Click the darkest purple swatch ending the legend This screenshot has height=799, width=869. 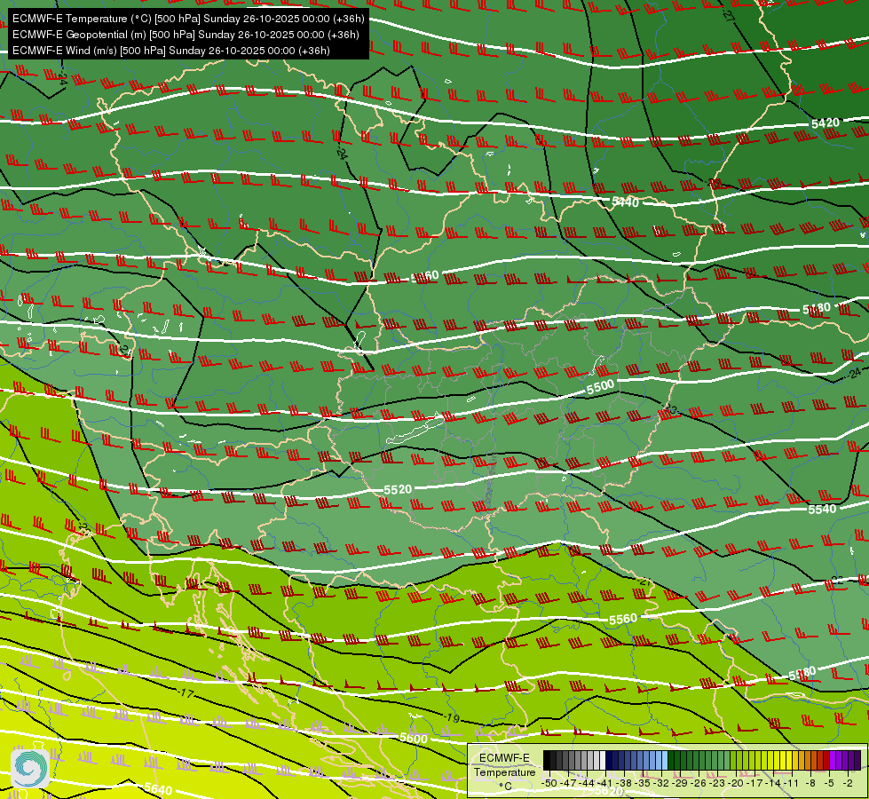pos(858,760)
